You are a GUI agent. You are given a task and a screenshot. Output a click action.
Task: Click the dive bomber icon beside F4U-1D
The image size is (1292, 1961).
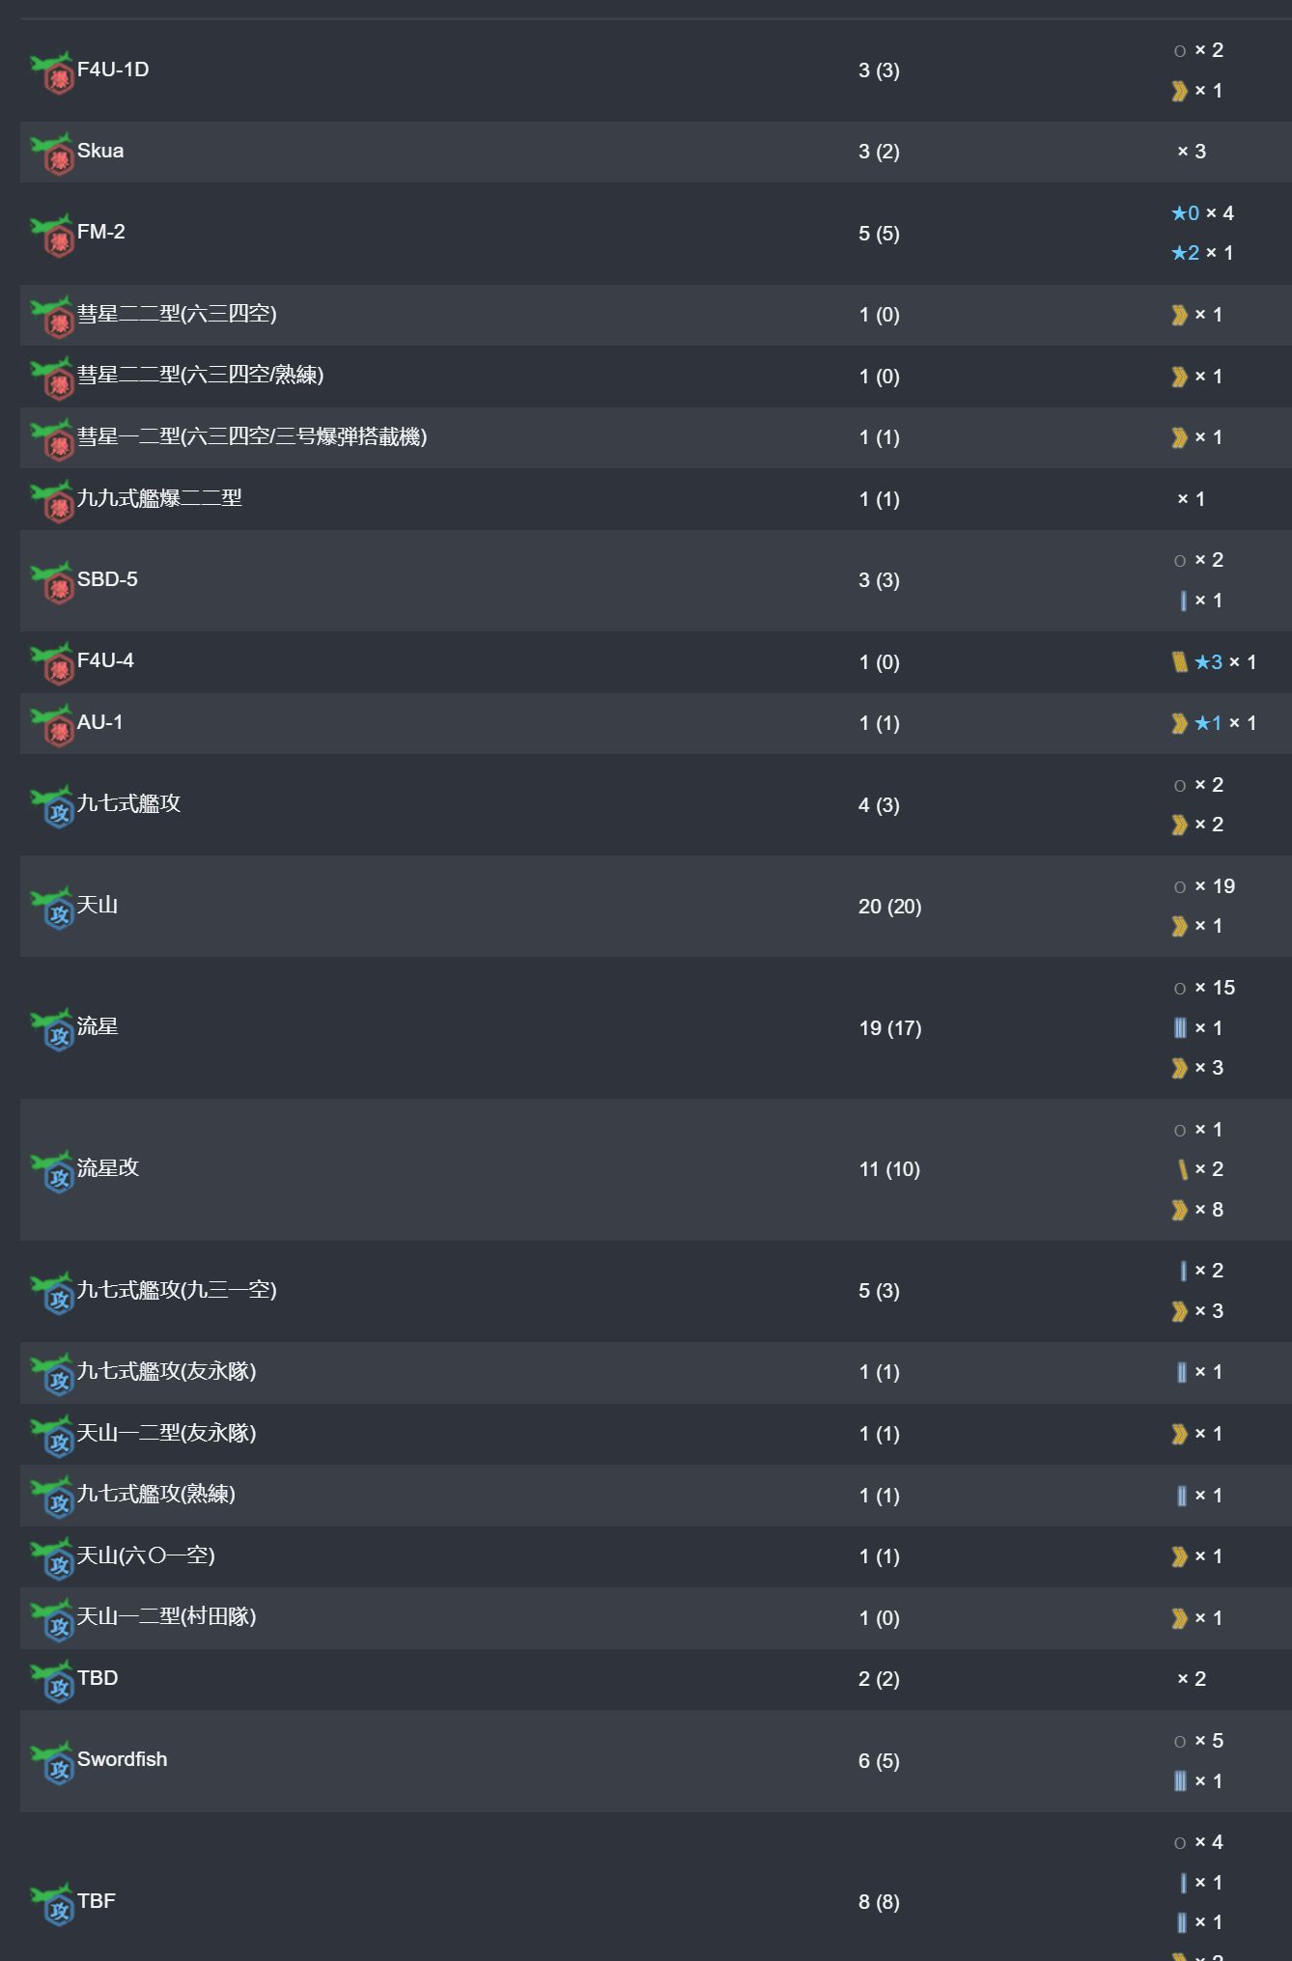pyautogui.click(x=52, y=72)
